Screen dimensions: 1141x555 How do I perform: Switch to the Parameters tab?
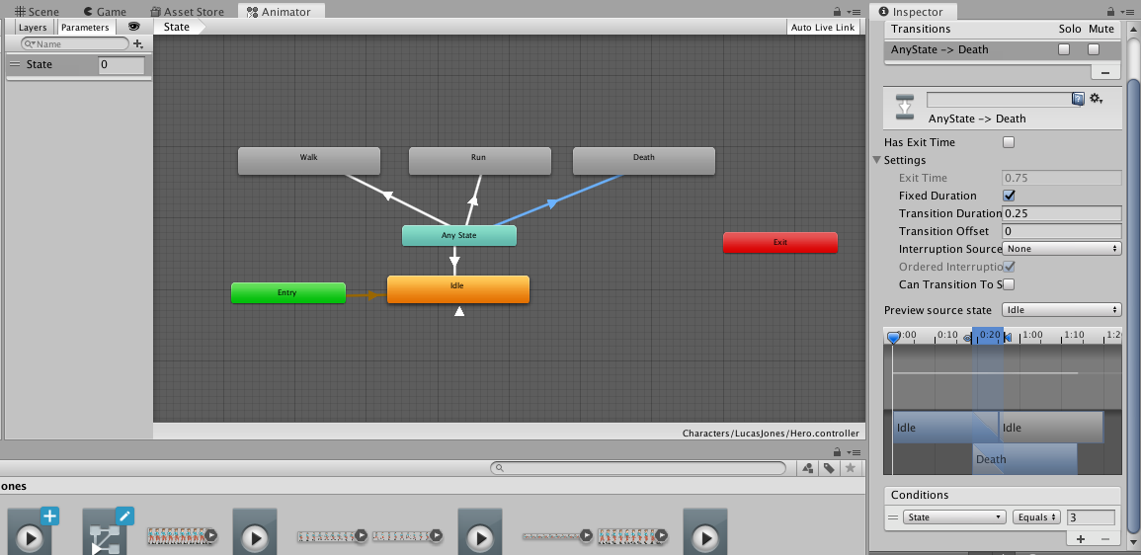(x=86, y=27)
